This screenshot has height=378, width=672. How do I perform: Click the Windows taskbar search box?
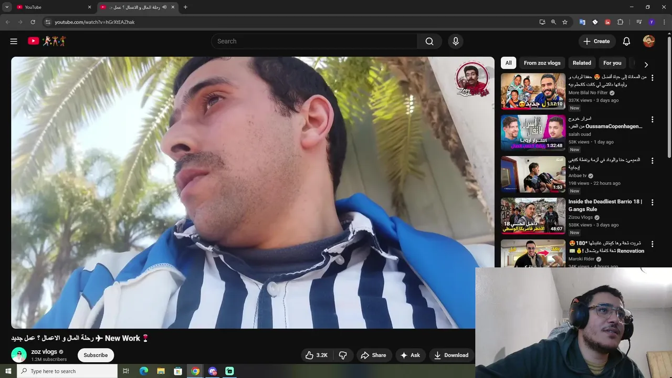67,371
